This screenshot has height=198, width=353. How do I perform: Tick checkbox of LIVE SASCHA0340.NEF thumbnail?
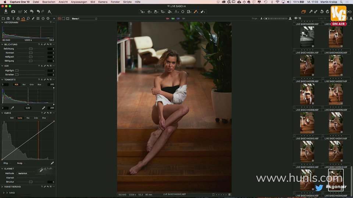pyautogui.click(x=294, y=136)
